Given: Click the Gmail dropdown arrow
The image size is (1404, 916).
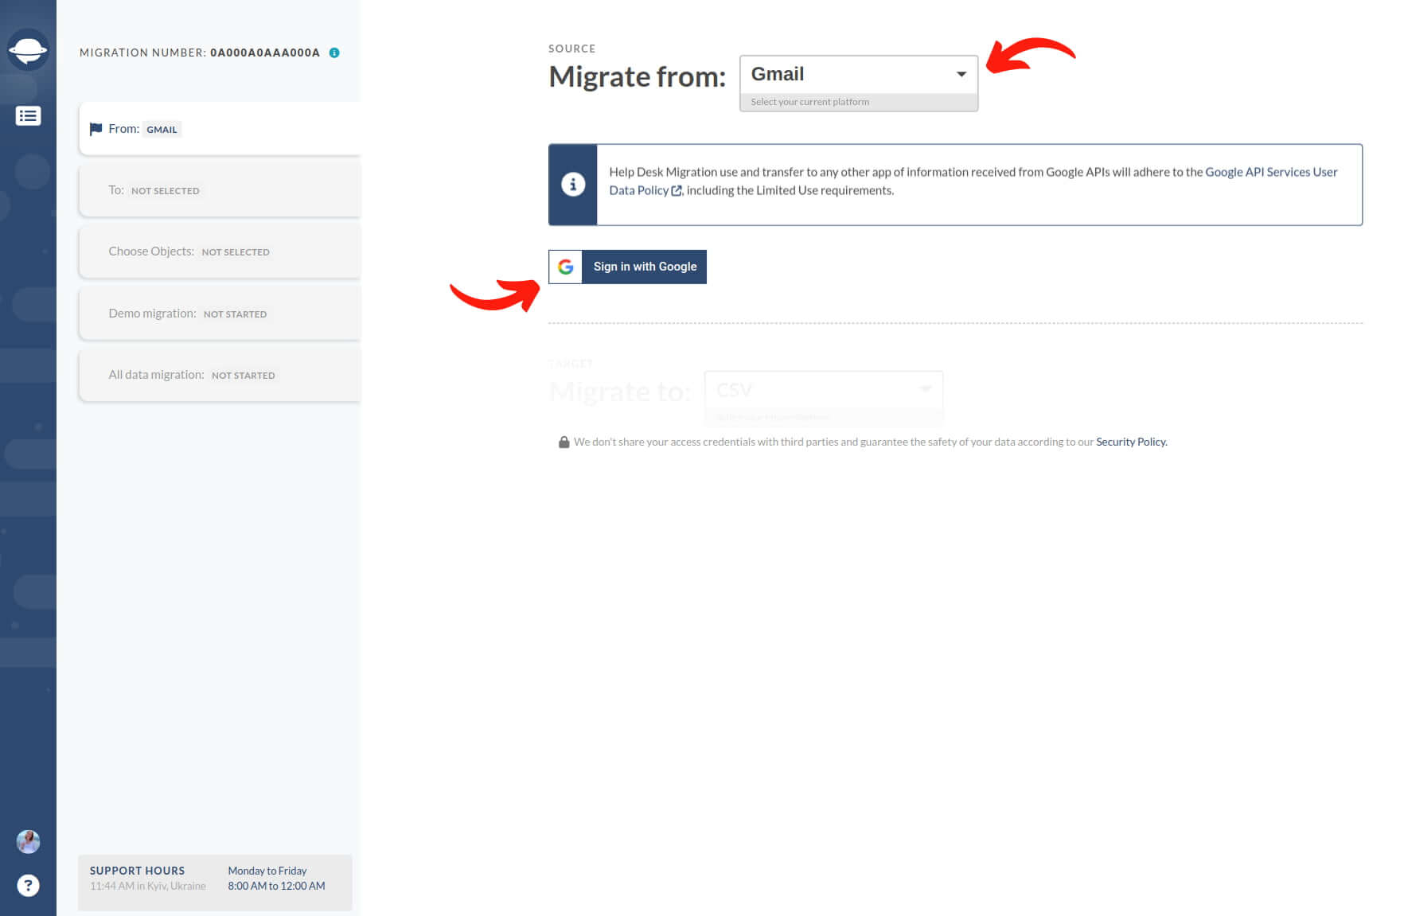Looking at the screenshot, I should coord(961,74).
